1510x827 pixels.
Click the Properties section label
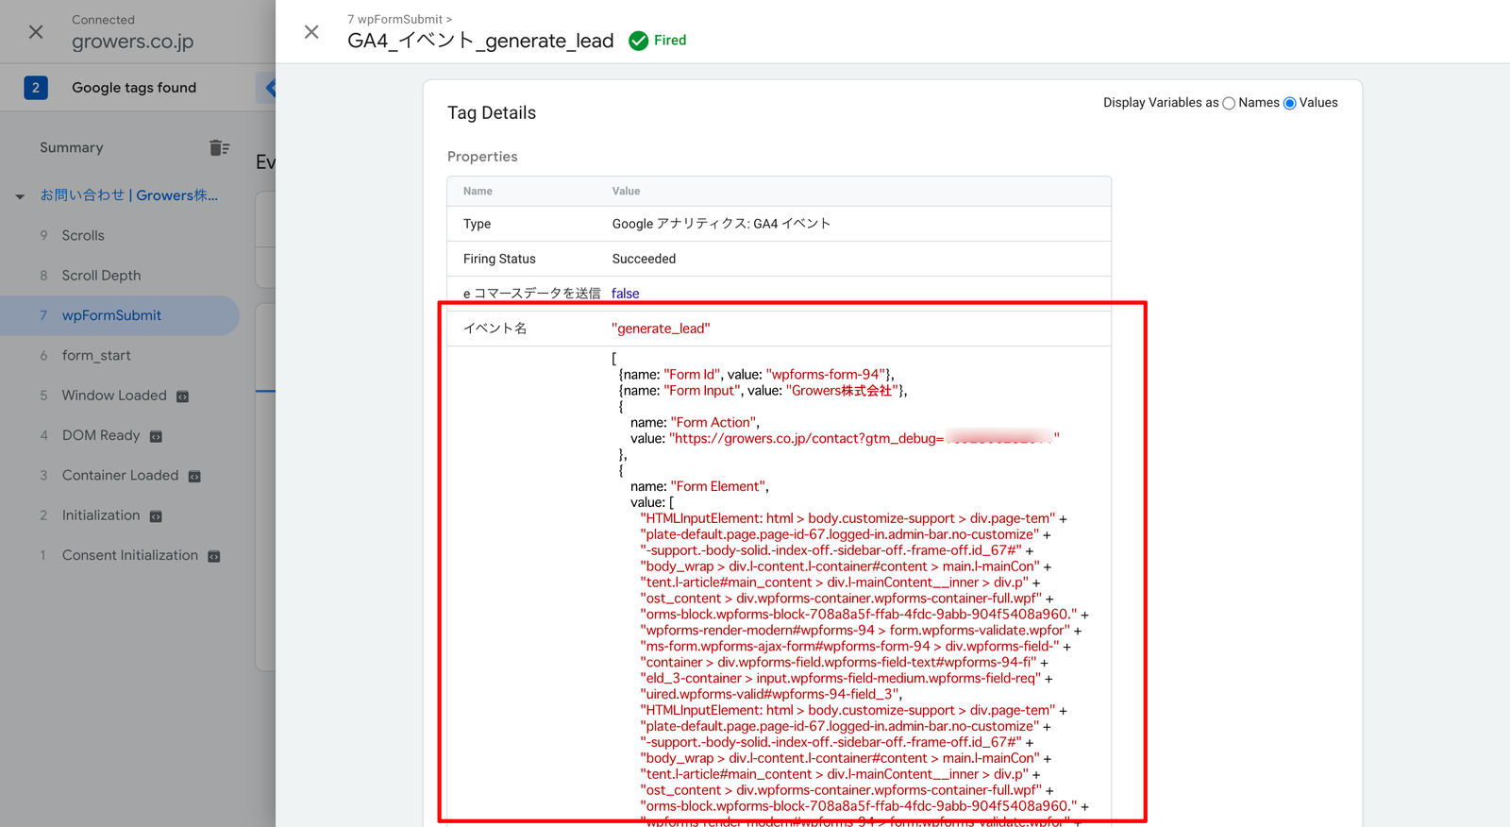click(482, 157)
